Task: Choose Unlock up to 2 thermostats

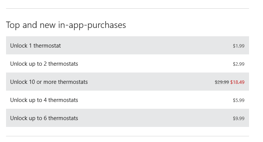Action: coord(128,63)
